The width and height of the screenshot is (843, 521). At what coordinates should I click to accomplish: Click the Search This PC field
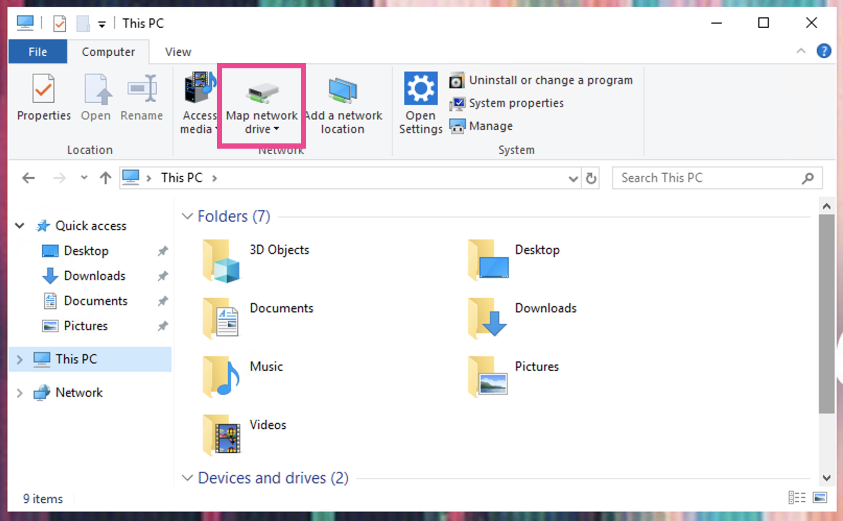point(717,178)
